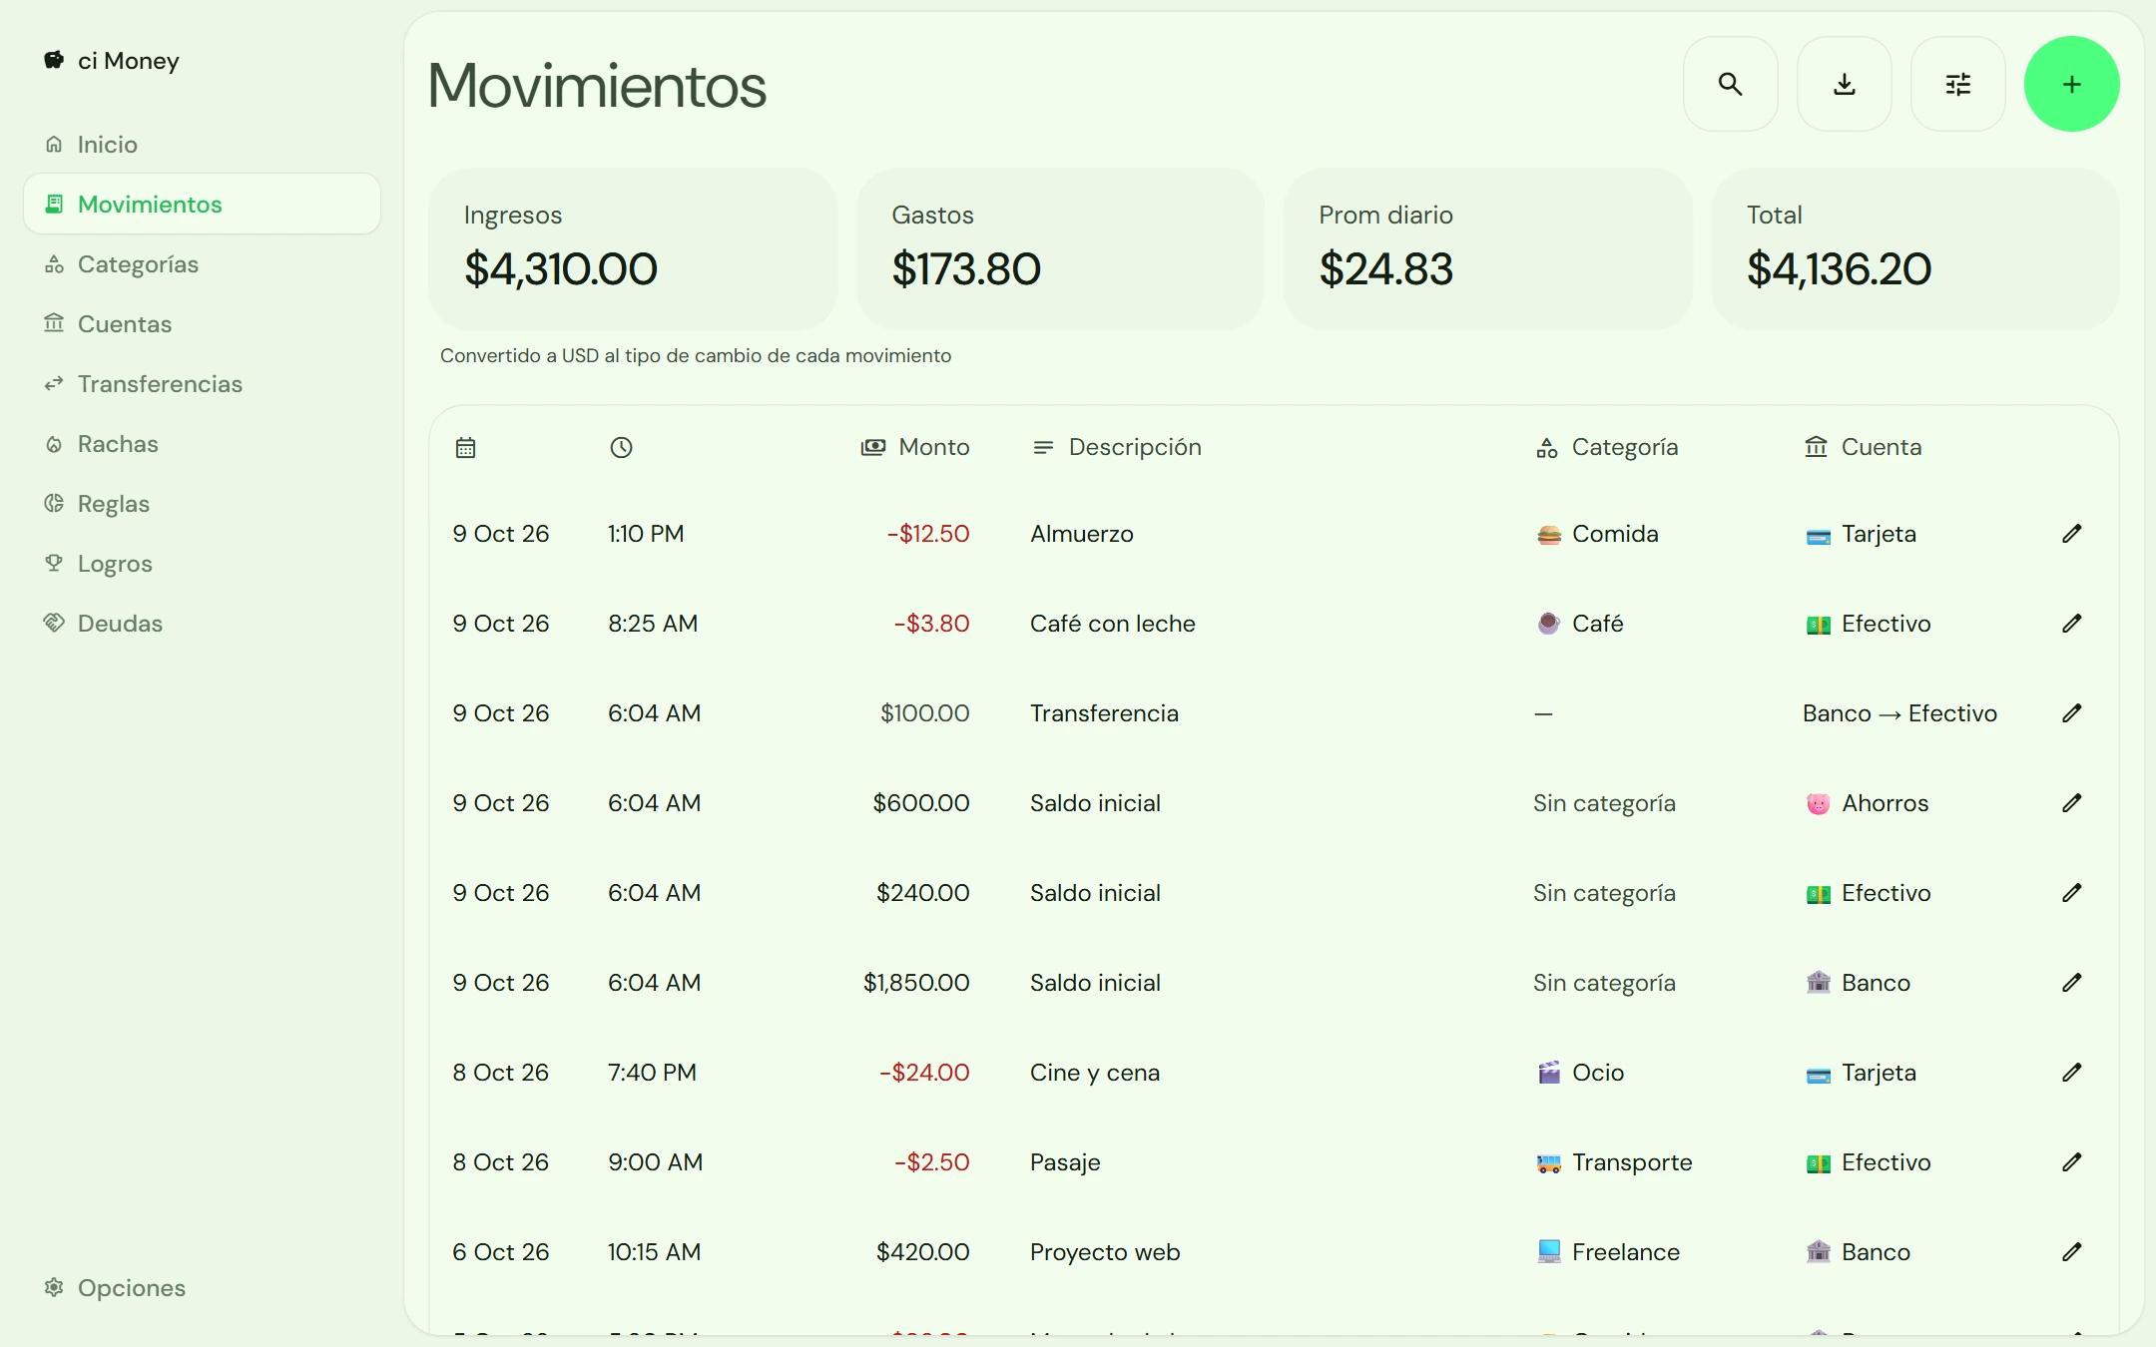
Task: Open Deudas in the sidebar
Action: 202,624
